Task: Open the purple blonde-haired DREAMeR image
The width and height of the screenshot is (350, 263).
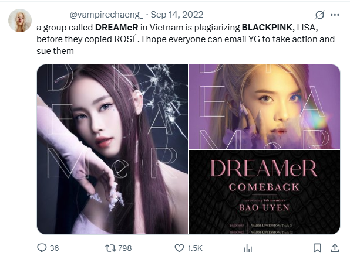Action: (264, 107)
